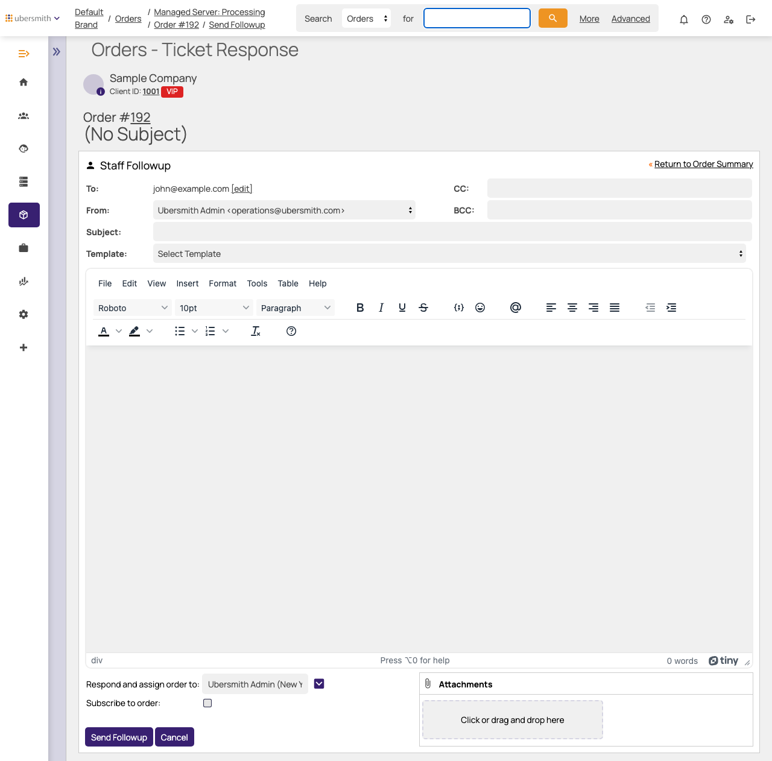Open the Select Template dropdown
Screen dimensions: 772x761
tap(449, 254)
